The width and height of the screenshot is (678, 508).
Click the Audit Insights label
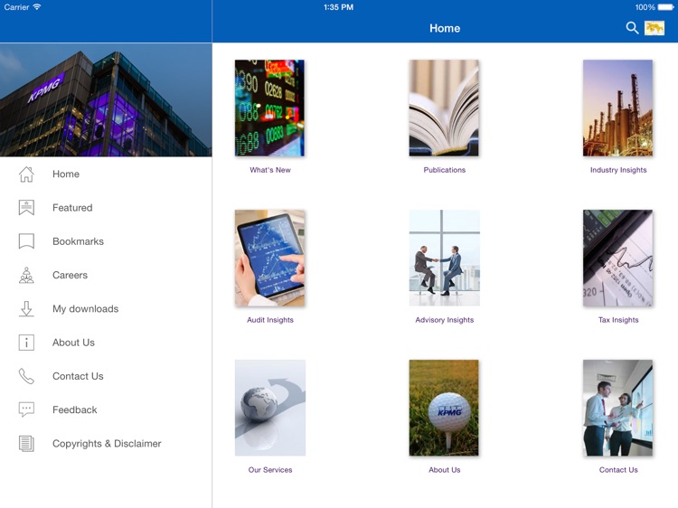tap(270, 320)
